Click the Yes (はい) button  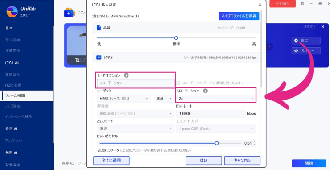[204, 161]
